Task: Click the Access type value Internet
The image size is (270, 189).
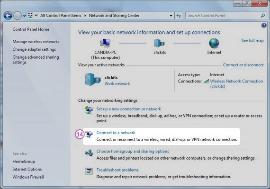Action: (217, 75)
